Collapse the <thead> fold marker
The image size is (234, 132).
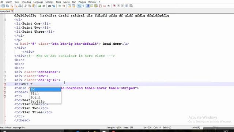[x=5, y=92]
